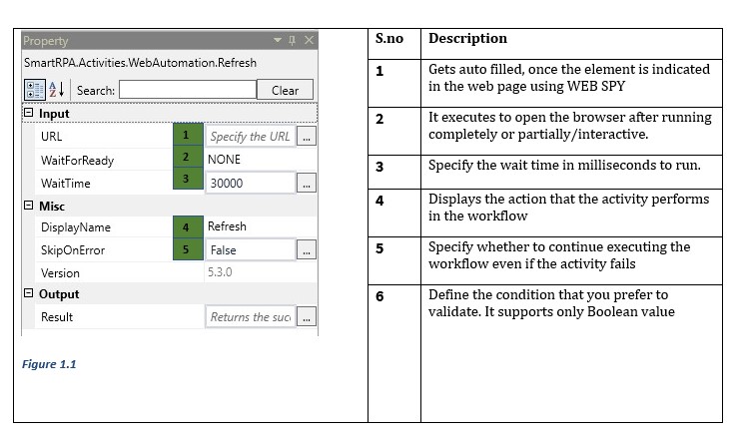Collapse the Output section

click(29, 293)
